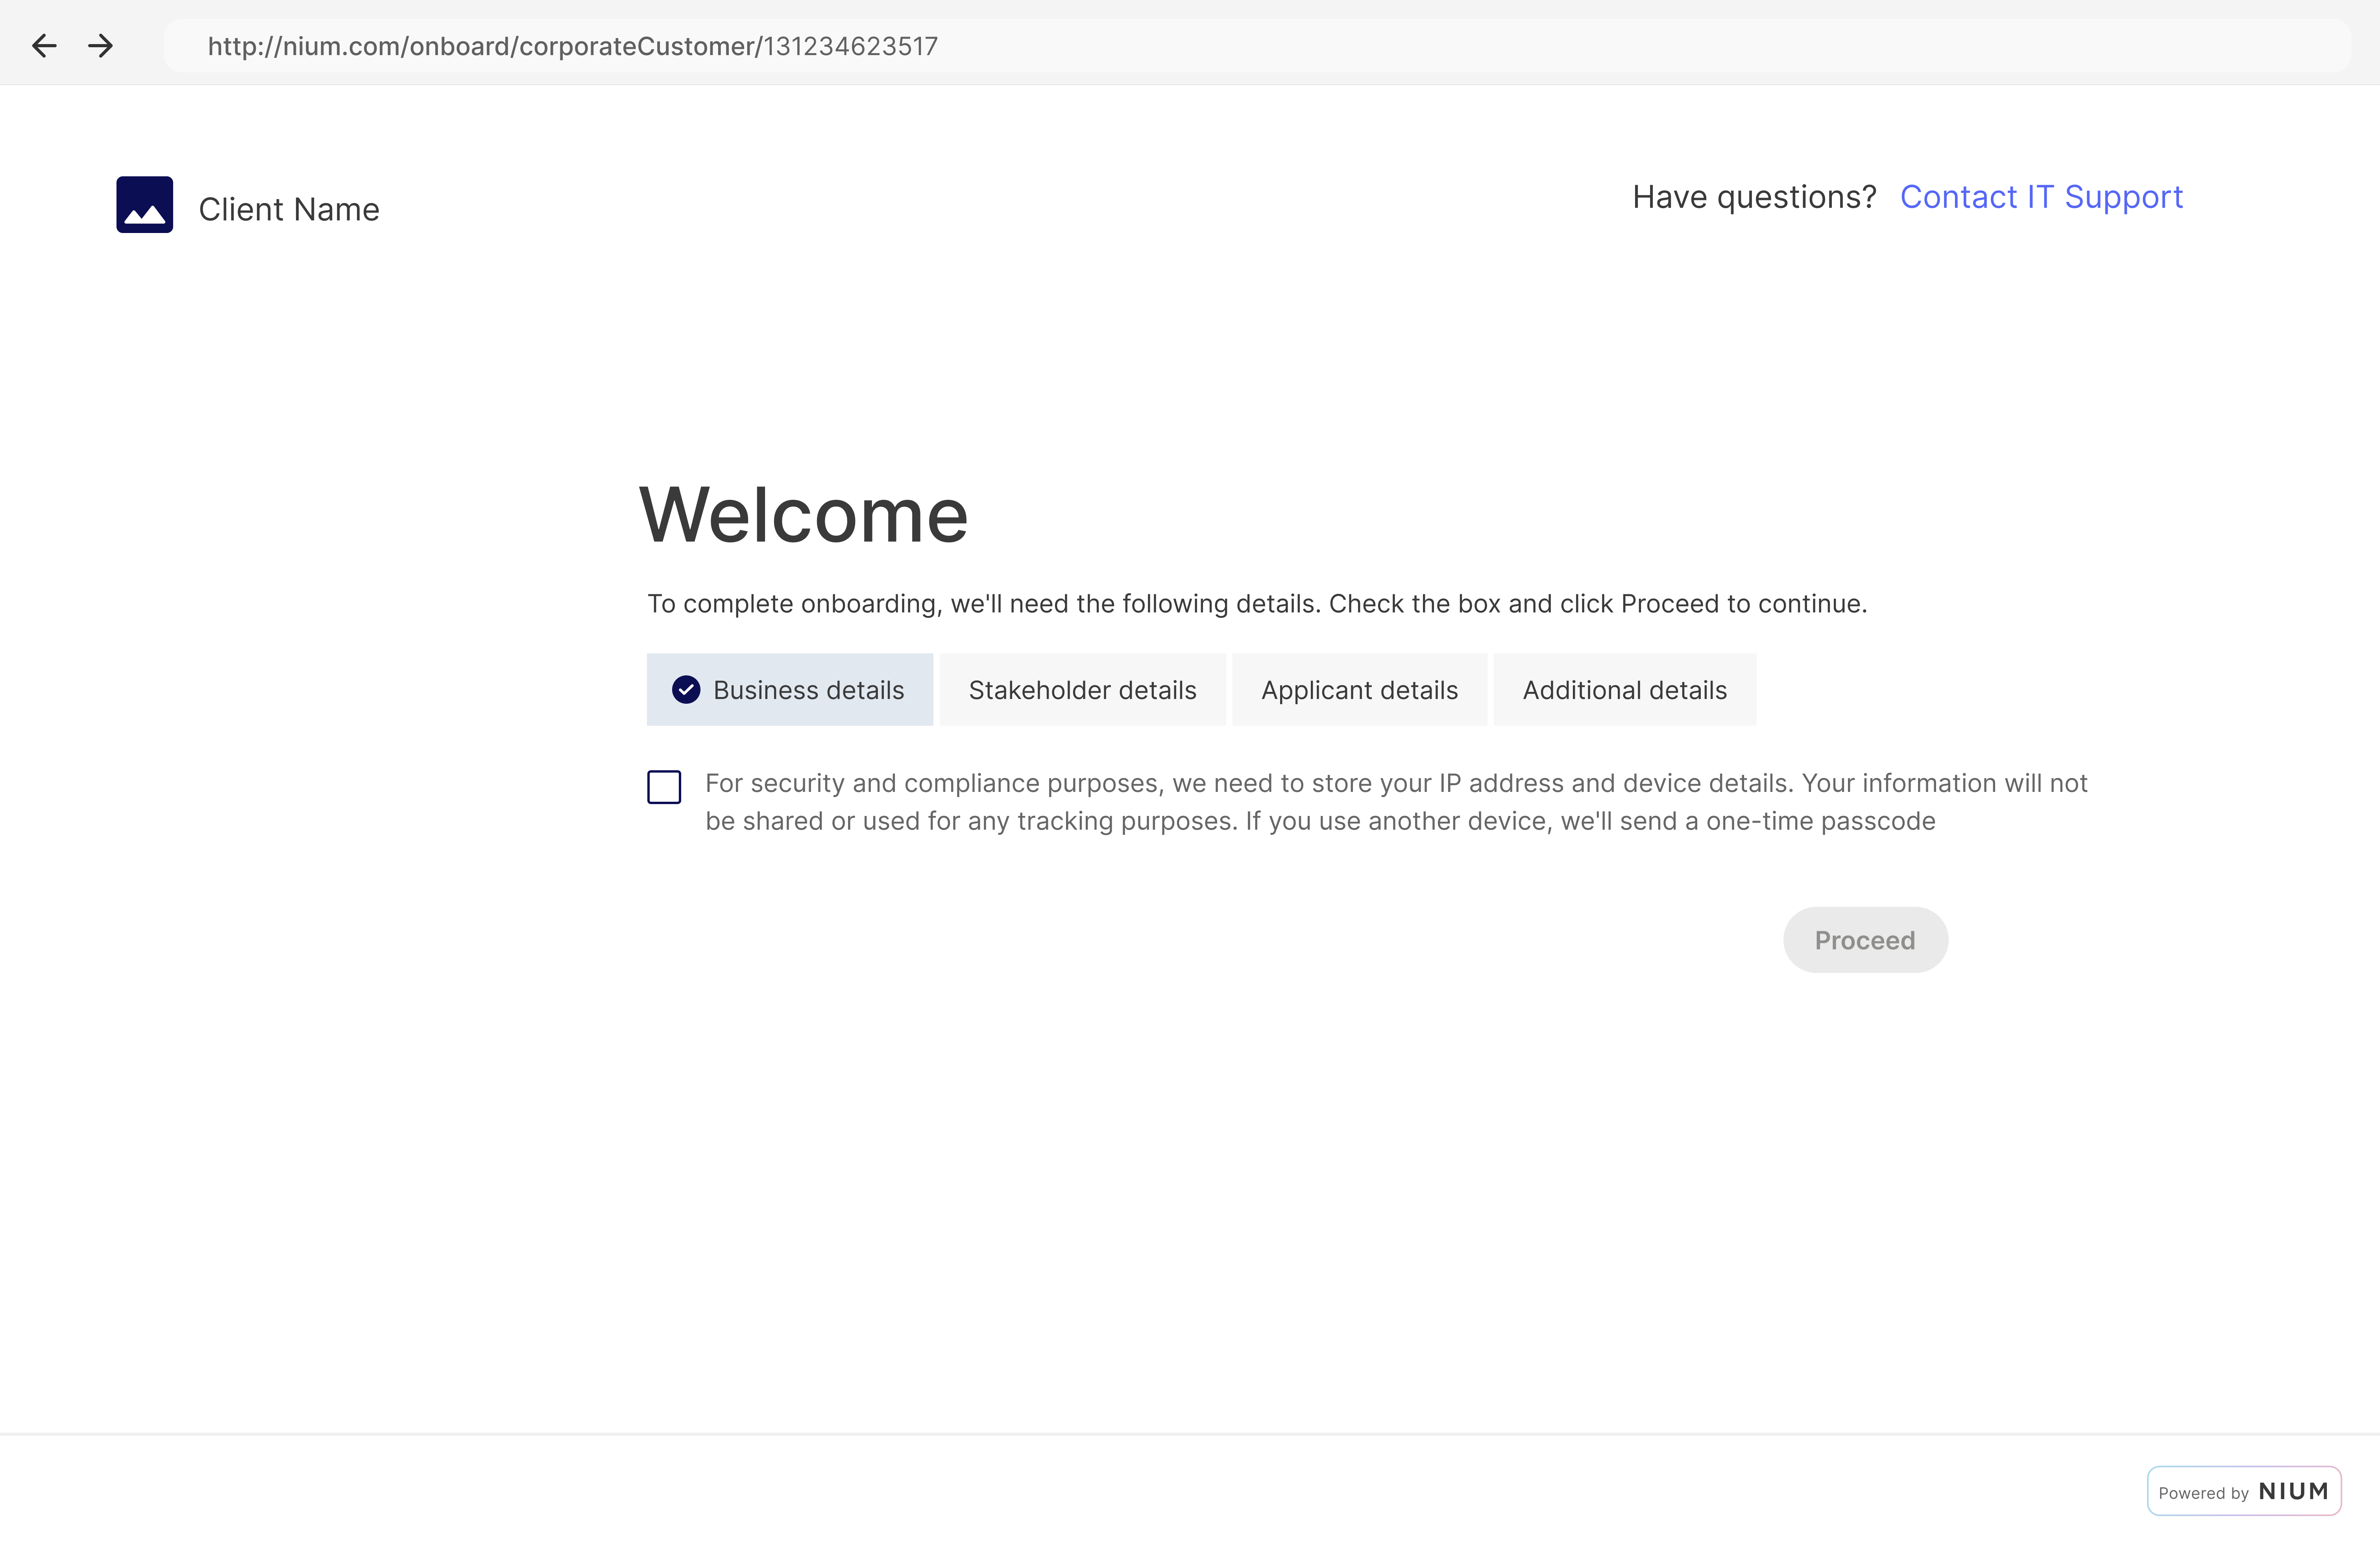Click the checkmark icon on Business details tab
Viewport: 2380px width, 1546px height.
(x=685, y=689)
